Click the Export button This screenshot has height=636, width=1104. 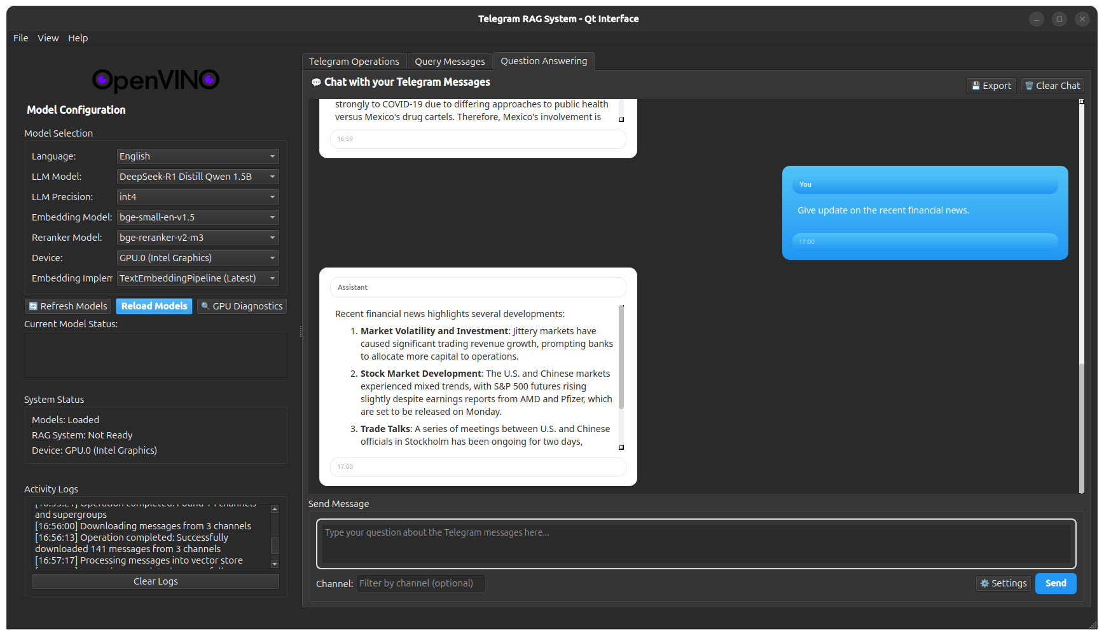tap(991, 86)
